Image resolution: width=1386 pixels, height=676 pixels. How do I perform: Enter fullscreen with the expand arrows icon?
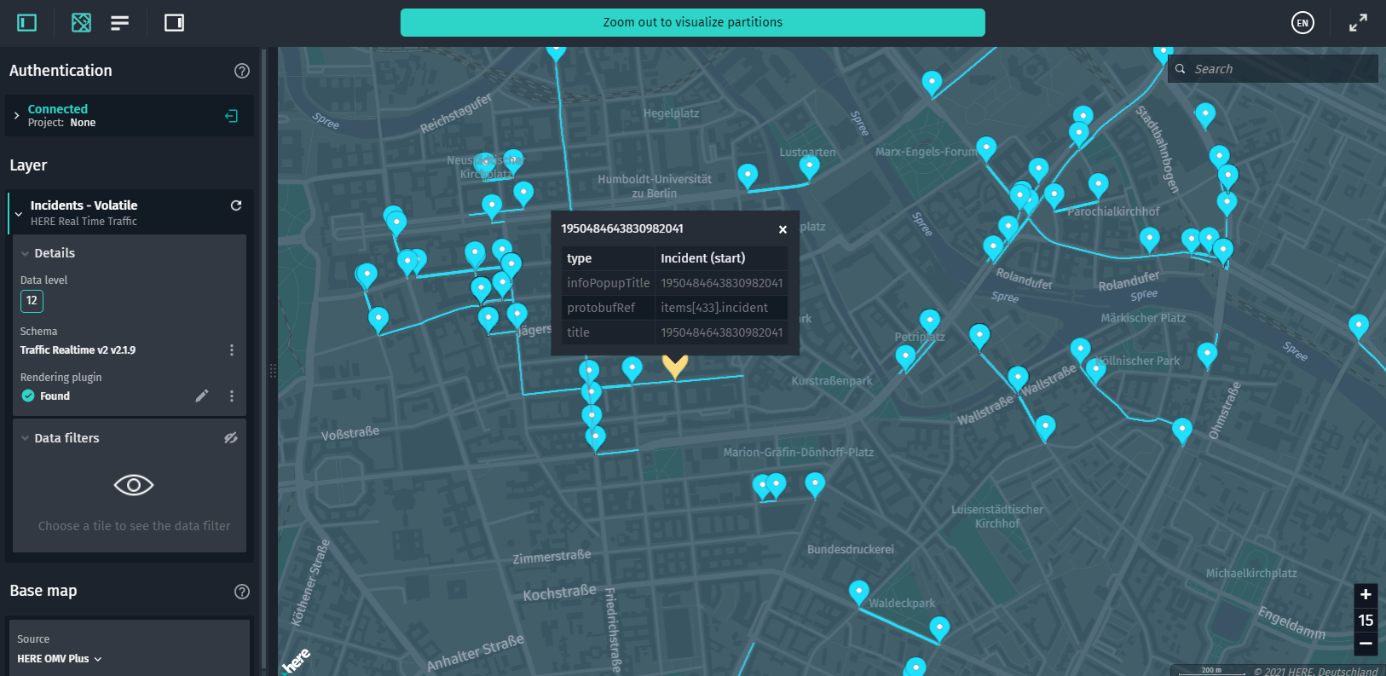coord(1358,23)
